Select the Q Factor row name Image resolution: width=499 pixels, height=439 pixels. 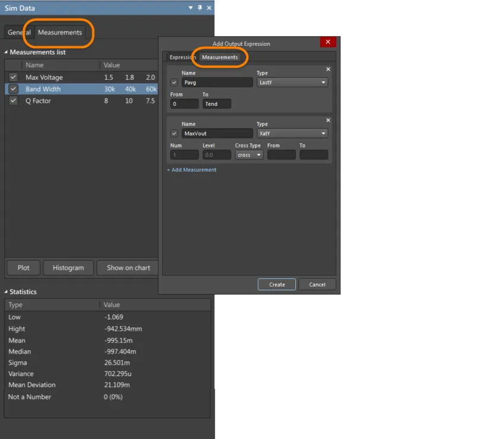click(x=38, y=101)
